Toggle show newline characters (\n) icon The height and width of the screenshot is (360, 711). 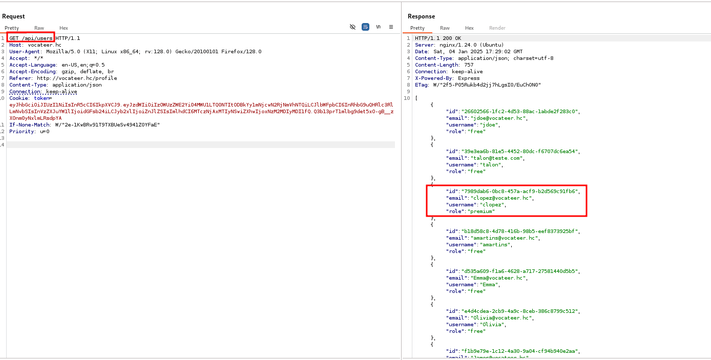tap(379, 27)
